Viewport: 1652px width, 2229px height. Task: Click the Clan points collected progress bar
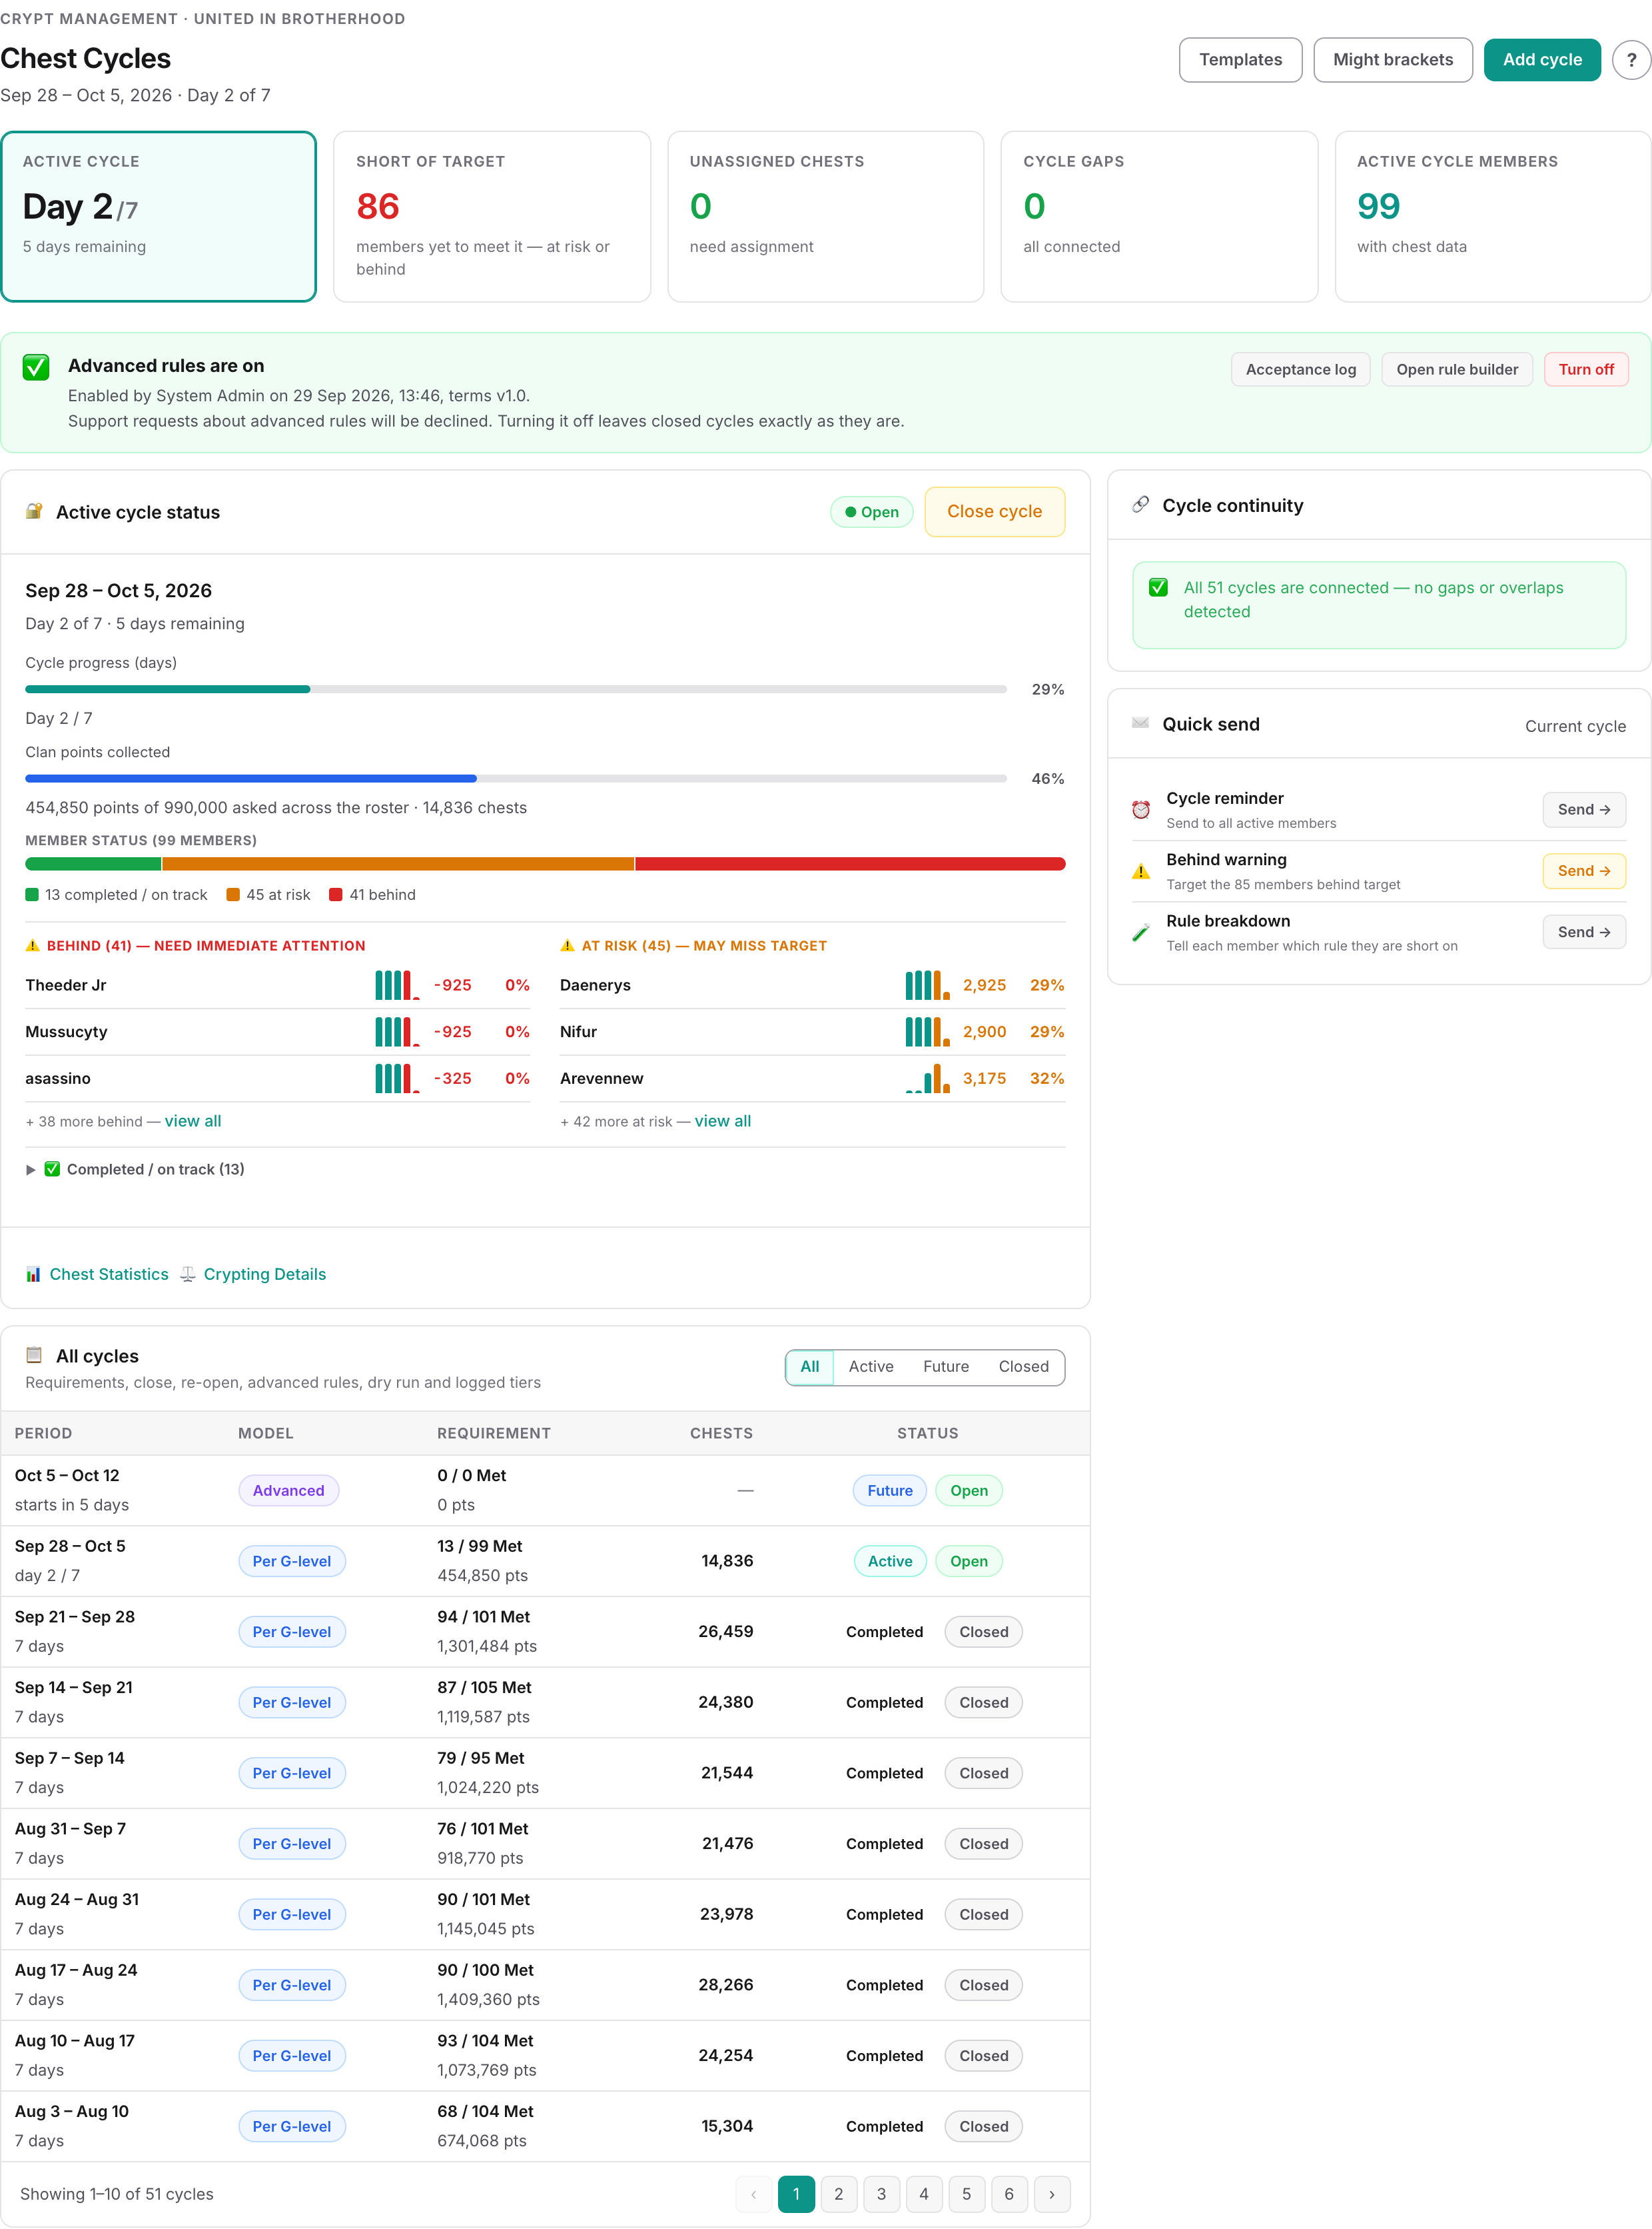515,779
